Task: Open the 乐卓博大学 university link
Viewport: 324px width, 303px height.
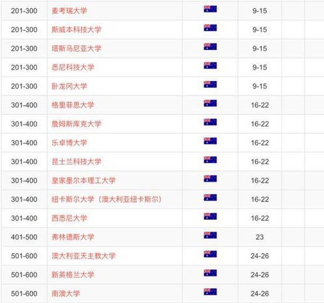Action: [x=69, y=143]
